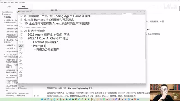Go to outline item 3.1 文件系统
The width and height of the screenshot is (180, 101).
pyautogui.click(x=12, y=61)
